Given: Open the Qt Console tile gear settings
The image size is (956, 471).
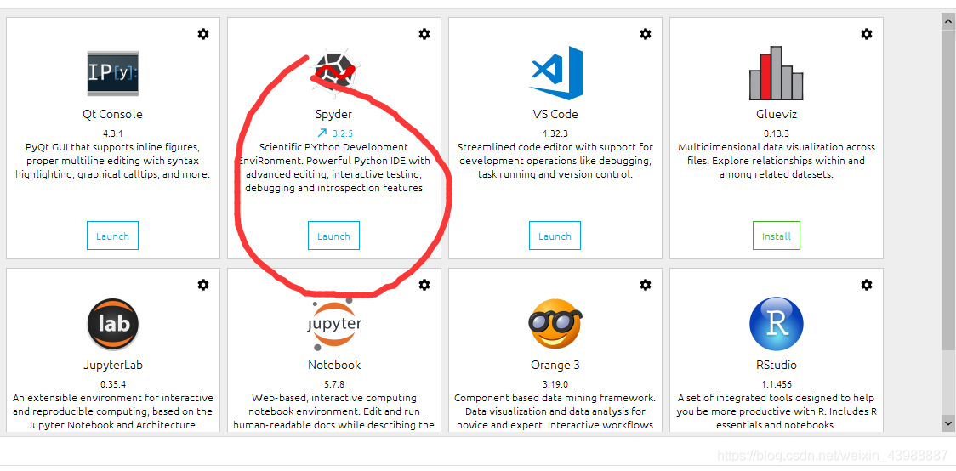Looking at the screenshot, I should coord(203,34).
